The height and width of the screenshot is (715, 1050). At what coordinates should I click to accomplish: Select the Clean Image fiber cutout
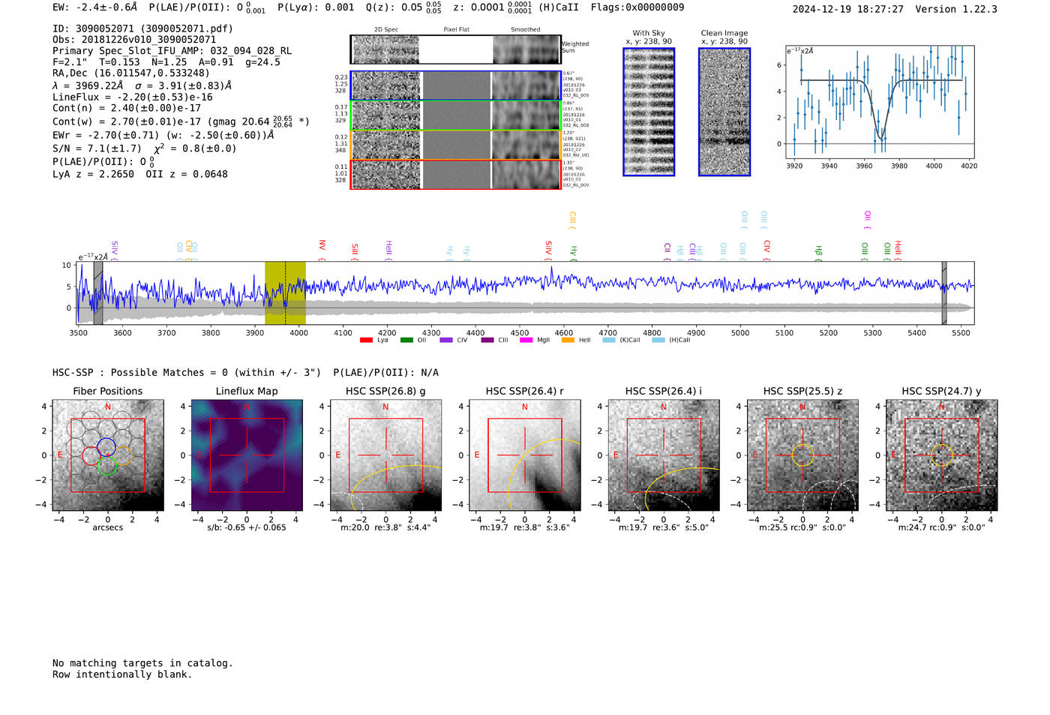724,112
